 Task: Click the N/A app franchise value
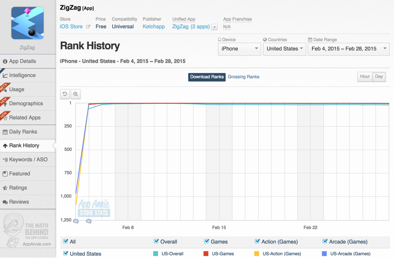[x=227, y=27]
